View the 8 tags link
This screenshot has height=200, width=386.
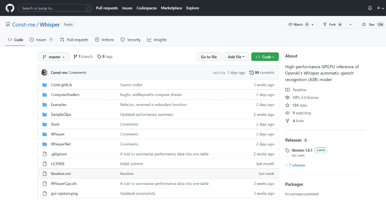(x=105, y=57)
